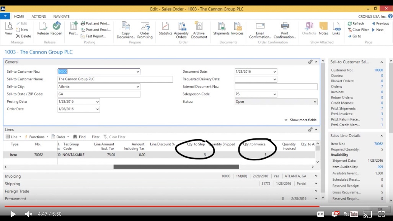Open Order Date picker dropdown

coord(97,109)
